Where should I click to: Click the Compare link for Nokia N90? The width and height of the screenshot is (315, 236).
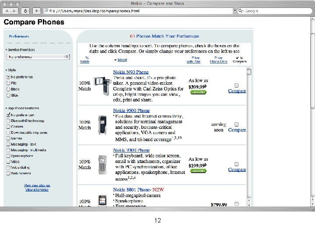[x=237, y=91]
